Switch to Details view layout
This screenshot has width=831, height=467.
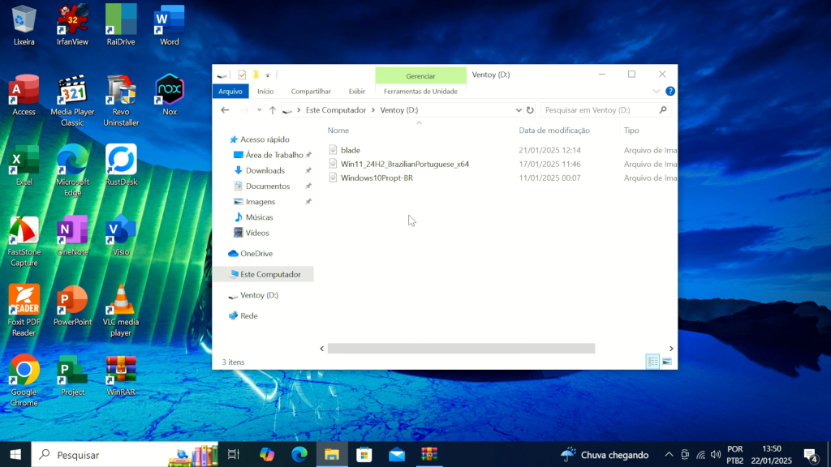652,362
